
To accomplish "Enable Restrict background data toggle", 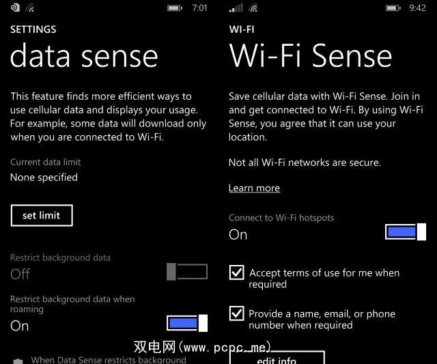I will (x=187, y=272).
